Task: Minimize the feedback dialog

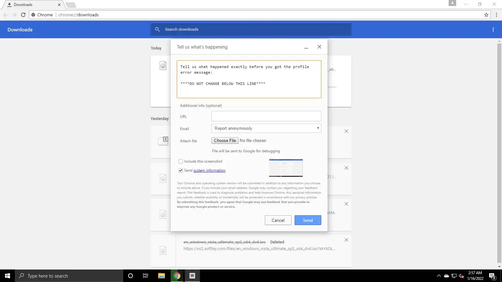Action: tap(306, 47)
